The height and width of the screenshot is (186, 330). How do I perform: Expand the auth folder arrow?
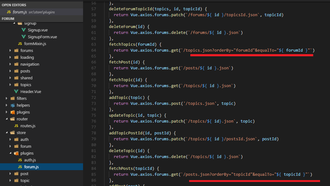(10, 139)
